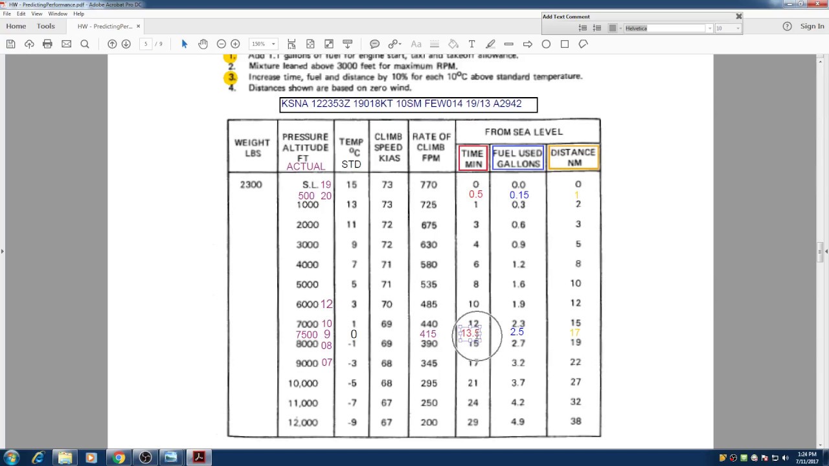Switch to the Tools tab

(x=46, y=27)
